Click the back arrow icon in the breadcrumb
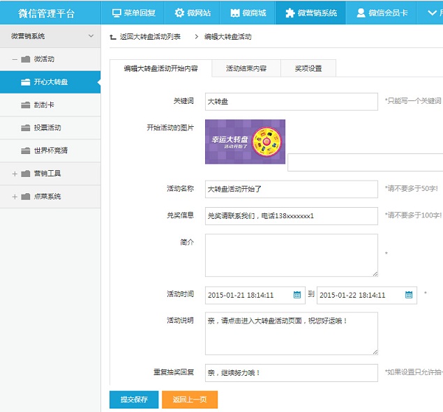Image resolution: width=443 pixels, height=412 pixels. 113,37
